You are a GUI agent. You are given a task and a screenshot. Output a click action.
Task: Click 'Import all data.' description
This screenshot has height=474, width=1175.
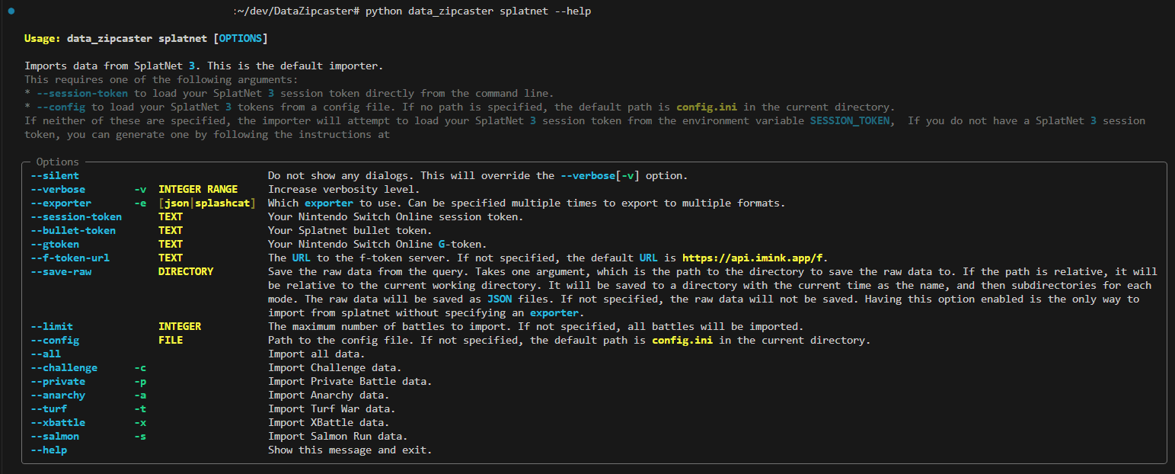pyautogui.click(x=317, y=354)
